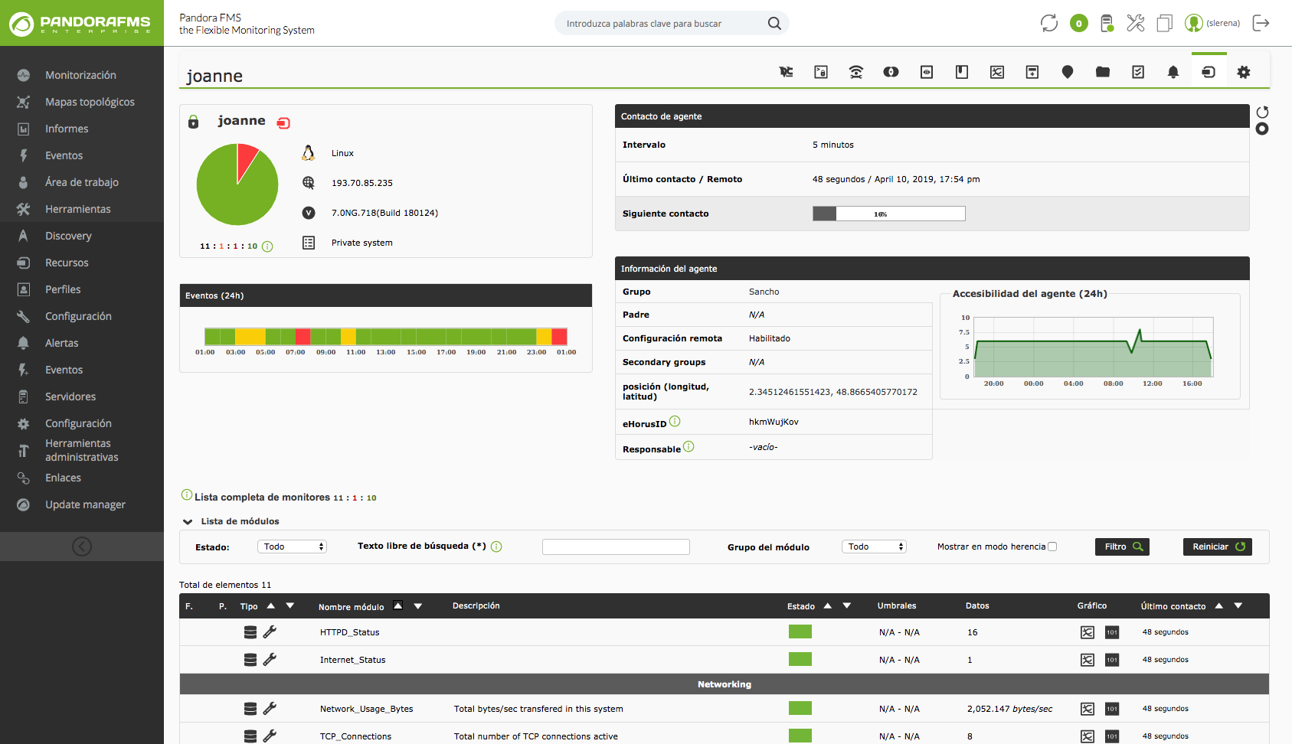The image size is (1292, 744).
Task: Click the Siguiente contacto progress bar
Action: coord(888,214)
